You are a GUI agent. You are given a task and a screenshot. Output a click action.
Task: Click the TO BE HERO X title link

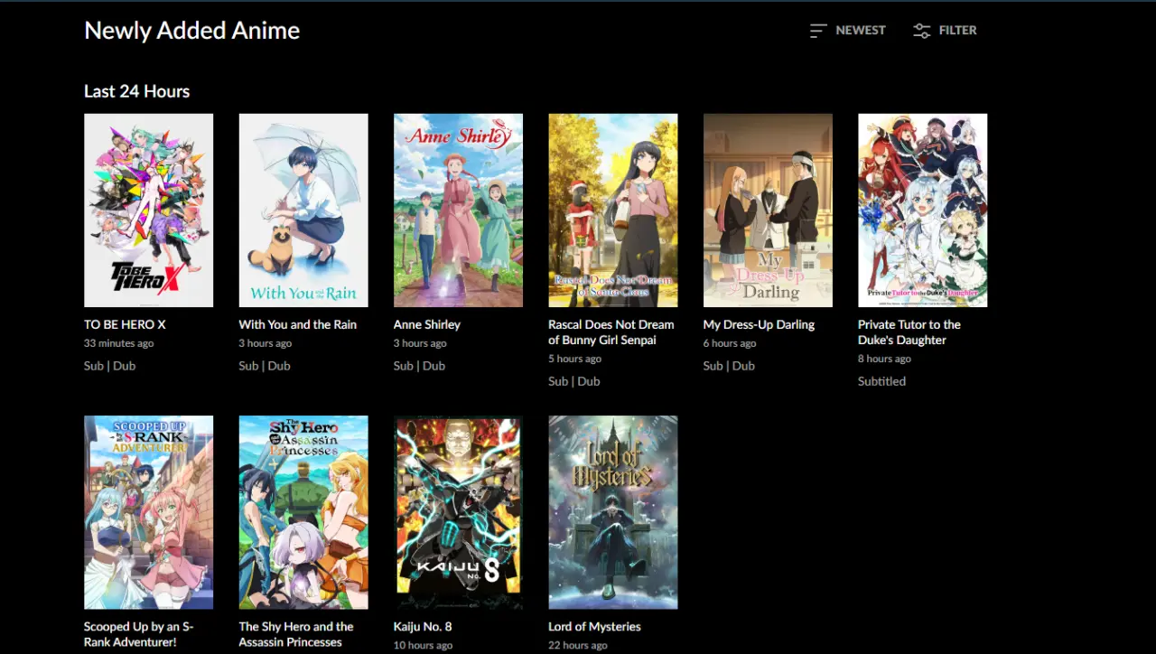[x=125, y=324]
